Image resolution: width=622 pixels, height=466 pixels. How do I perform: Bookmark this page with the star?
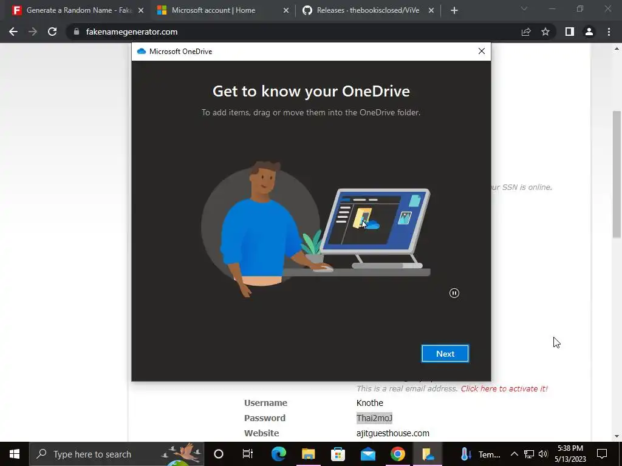tap(545, 32)
